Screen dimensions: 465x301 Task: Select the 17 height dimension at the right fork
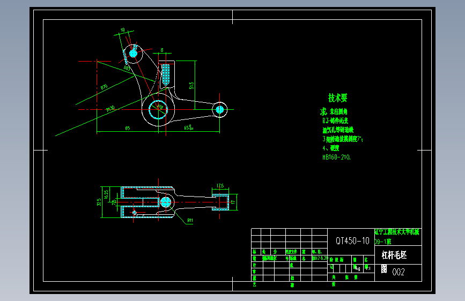(233, 202)
